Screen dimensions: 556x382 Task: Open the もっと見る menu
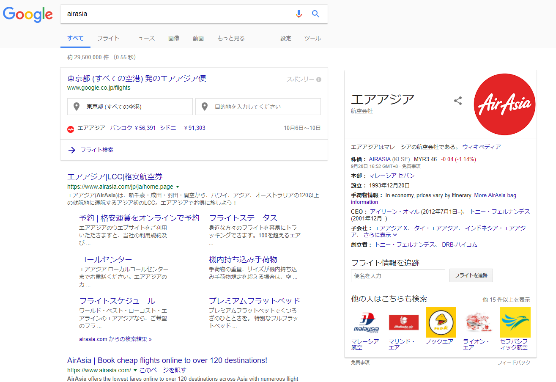[x=231, y=38]
